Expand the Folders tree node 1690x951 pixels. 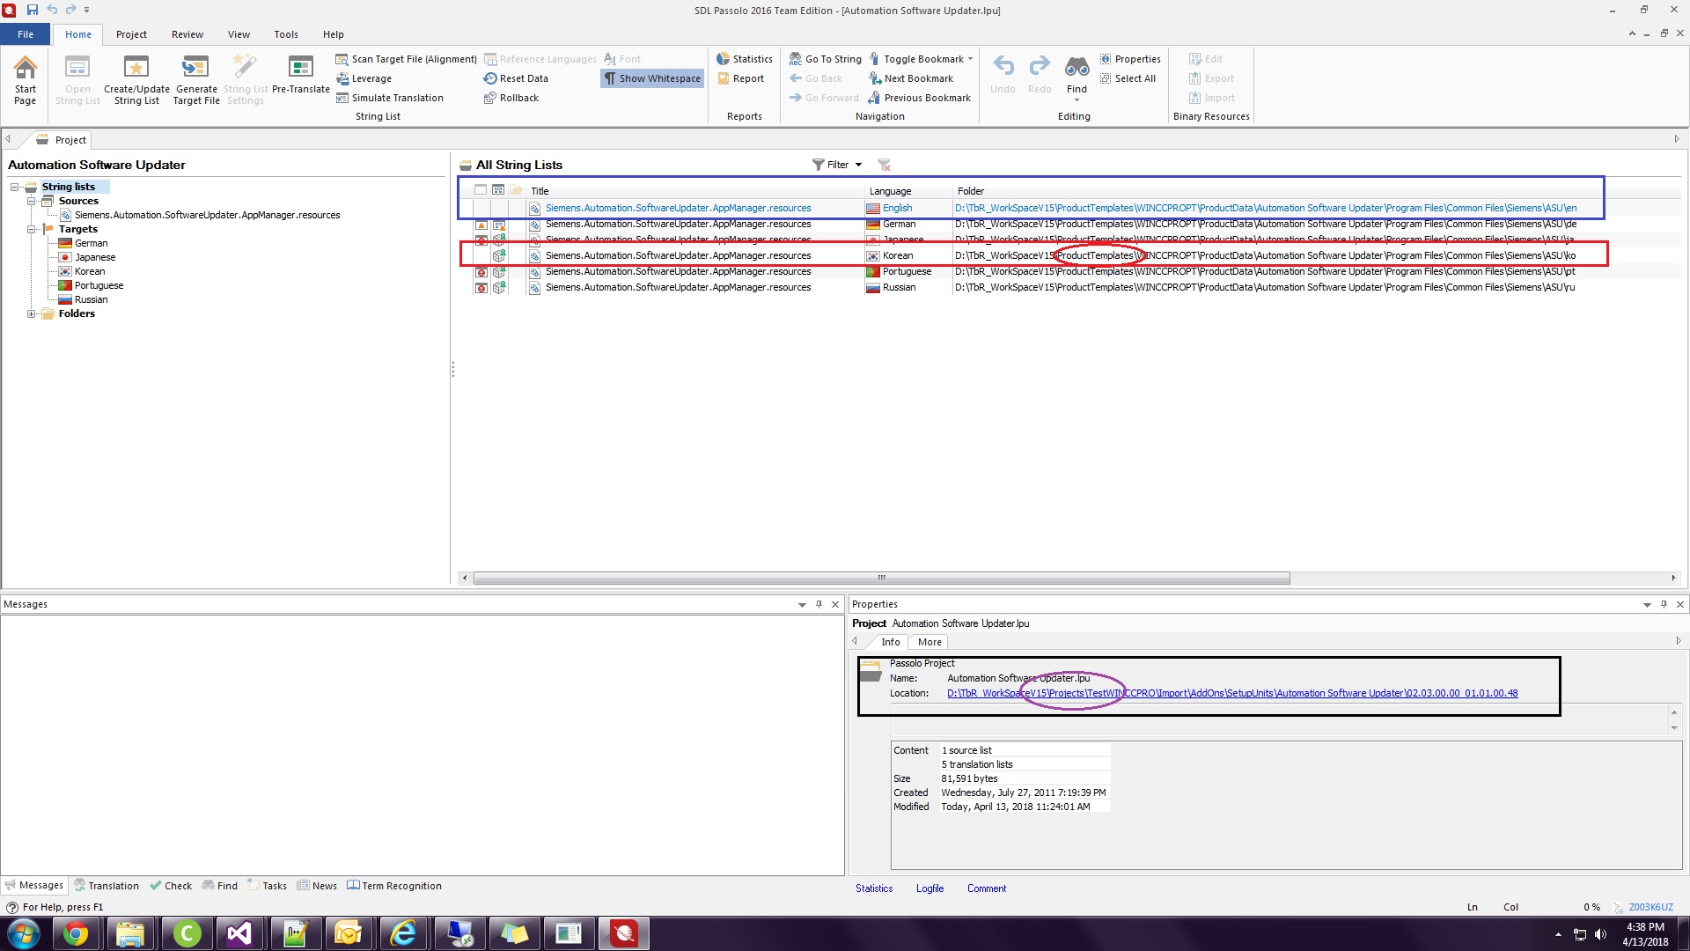[32, 313]
